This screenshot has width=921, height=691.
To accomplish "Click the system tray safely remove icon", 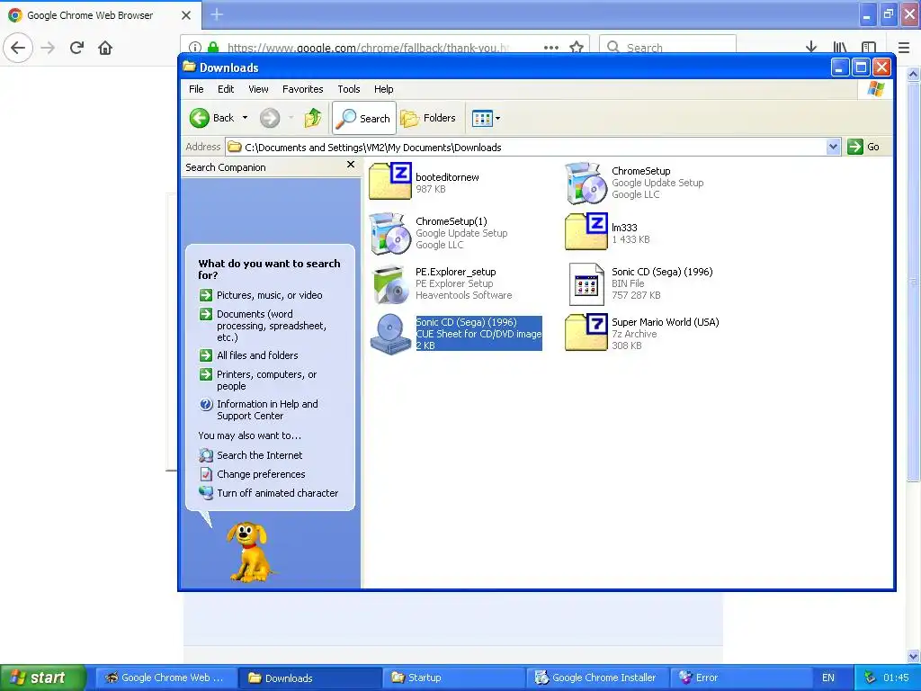I will pos(870,678).
